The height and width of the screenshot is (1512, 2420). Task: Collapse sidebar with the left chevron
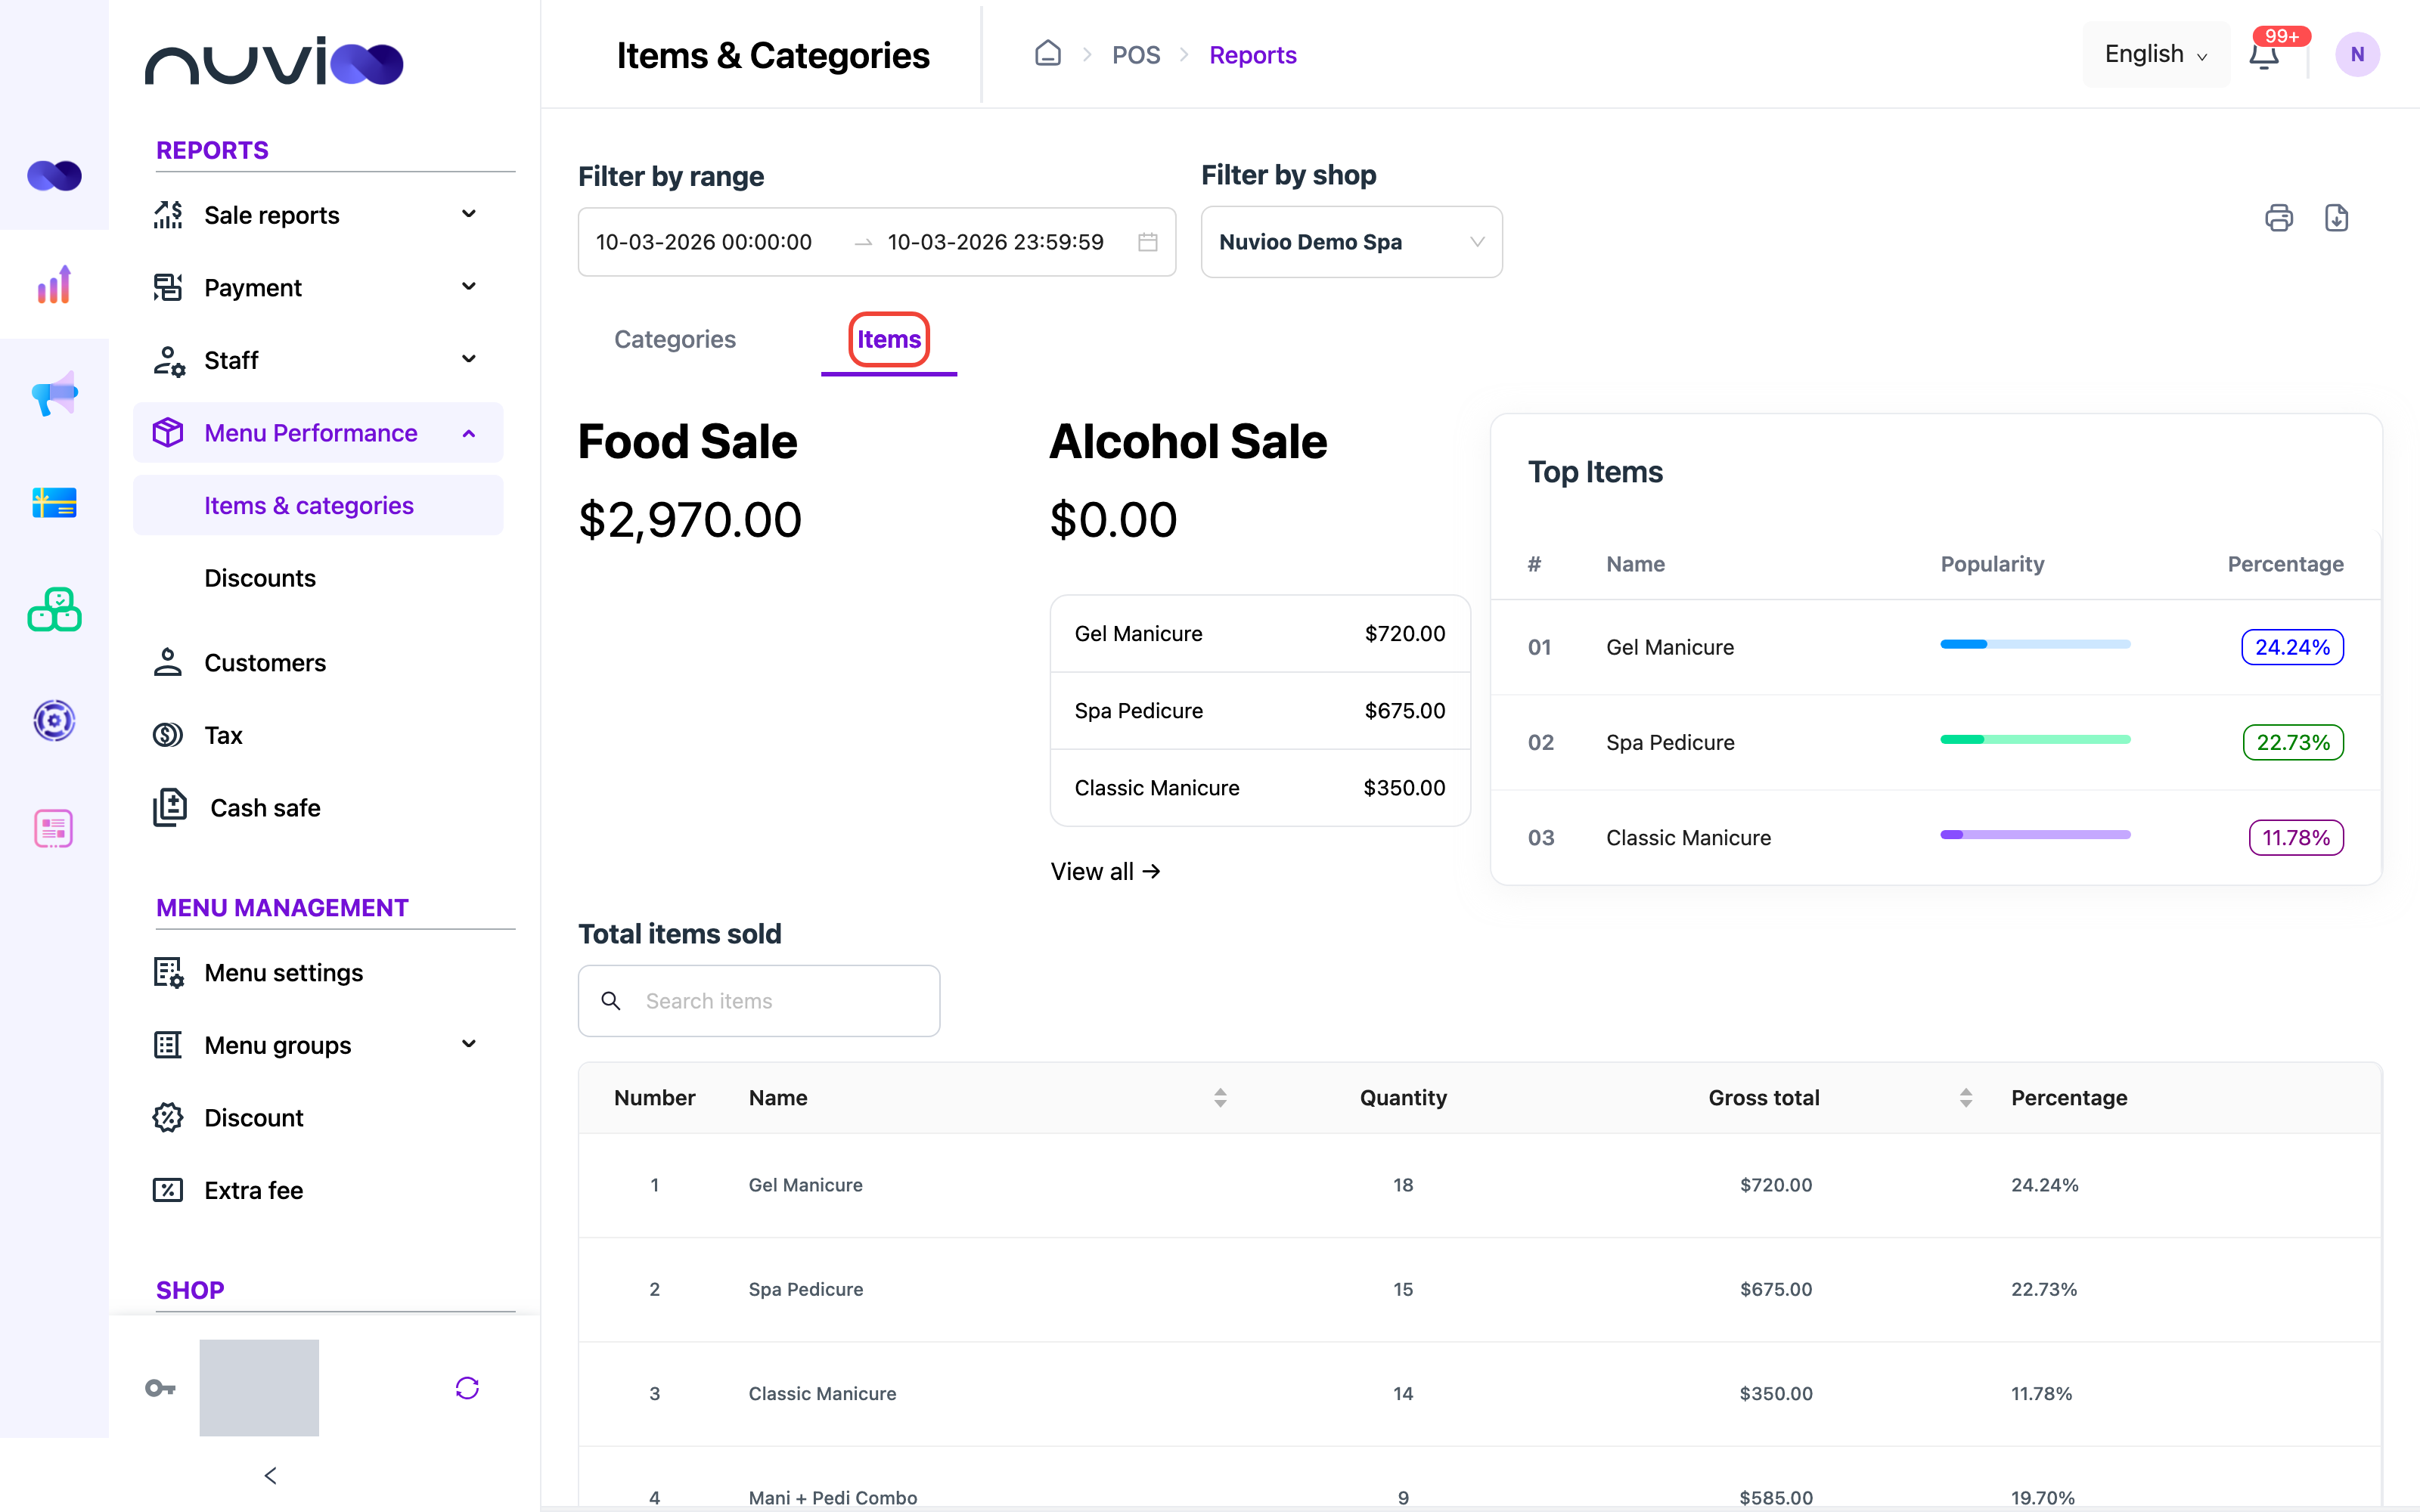(270, 1476)
